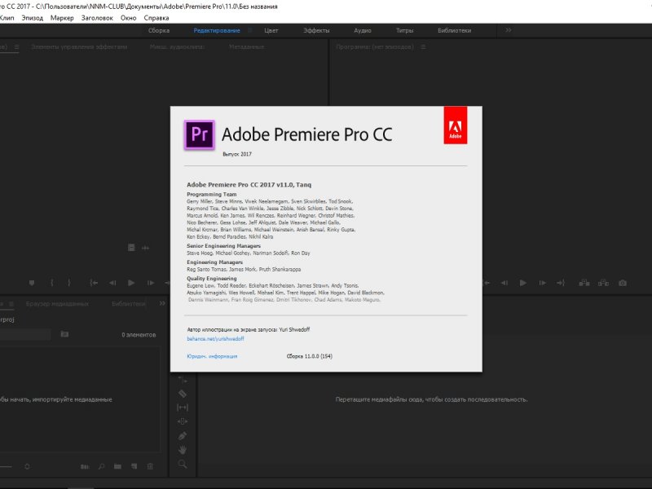Viewport: 652px width, 489px height.
Task: Open the behance.net/yurishwedoff link
Action: click(215, 339)
